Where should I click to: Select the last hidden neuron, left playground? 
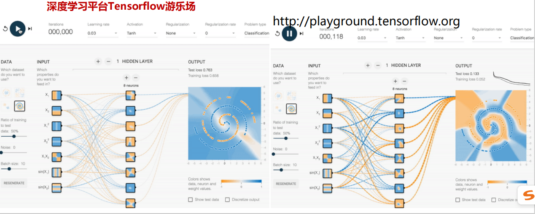click(131, 203)
